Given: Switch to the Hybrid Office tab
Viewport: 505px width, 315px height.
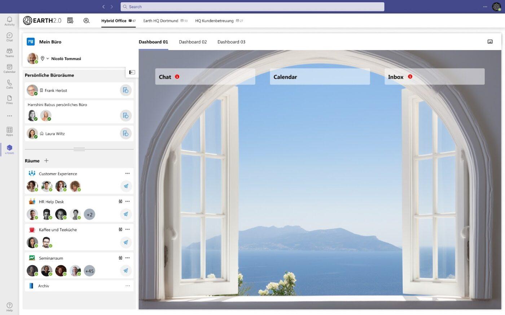Looking at the screenshot, I should coord(118,21).
